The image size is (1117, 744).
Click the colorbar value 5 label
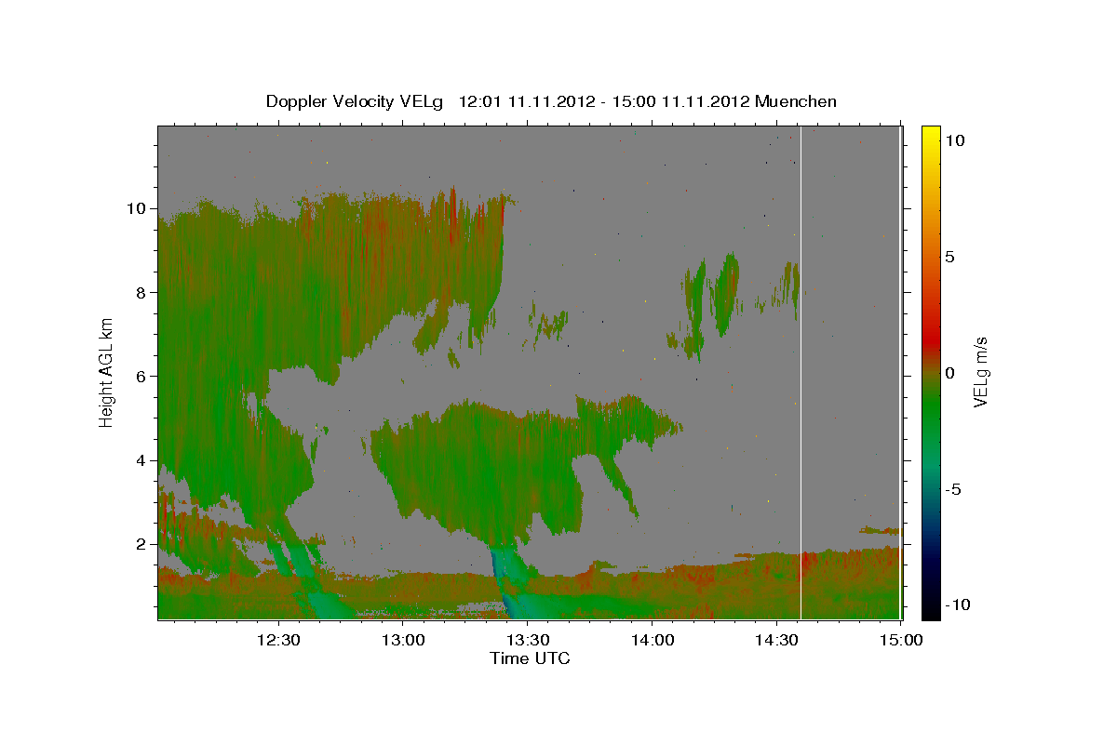(x=950, y=256)
